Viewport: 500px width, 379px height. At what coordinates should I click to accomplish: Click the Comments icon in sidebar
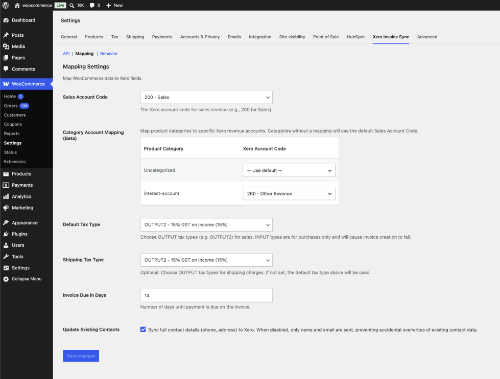point(6,69)
